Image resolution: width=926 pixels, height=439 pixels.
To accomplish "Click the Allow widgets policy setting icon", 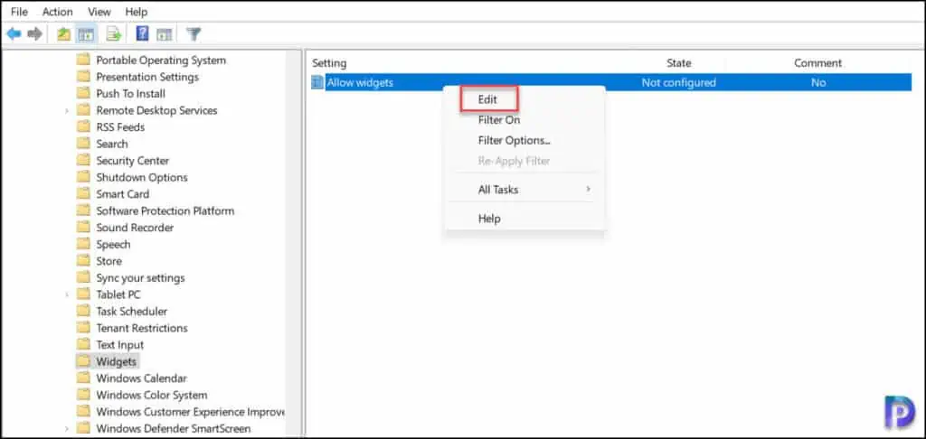I will point(317,82).
